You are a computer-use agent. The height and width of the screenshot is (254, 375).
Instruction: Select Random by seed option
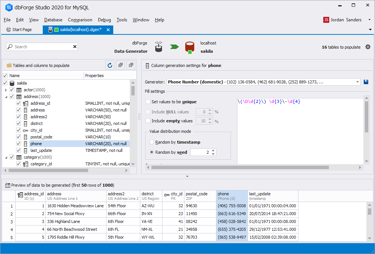[151, 152]
